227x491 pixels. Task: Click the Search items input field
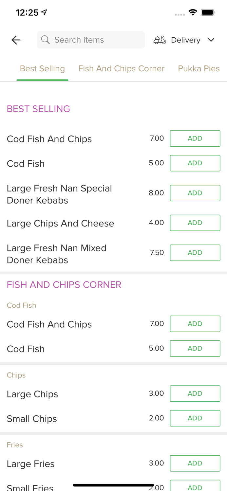[x=90, y=40]
